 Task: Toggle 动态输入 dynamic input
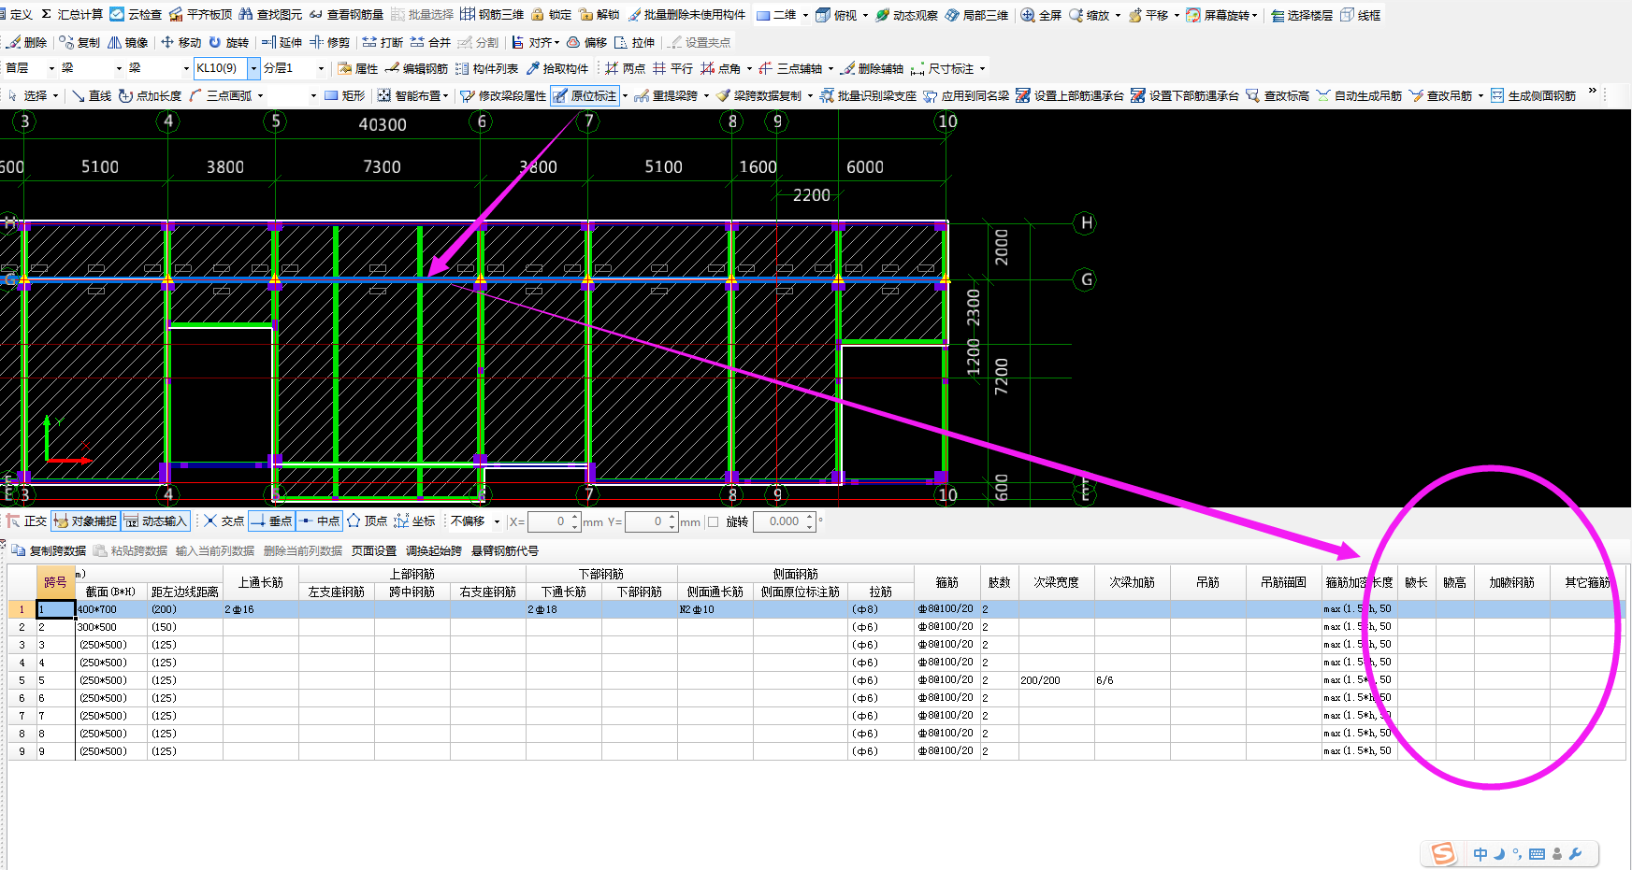[x=155, y=521]
